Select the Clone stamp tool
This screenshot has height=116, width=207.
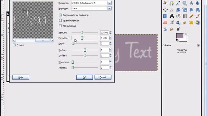point(185,23)
